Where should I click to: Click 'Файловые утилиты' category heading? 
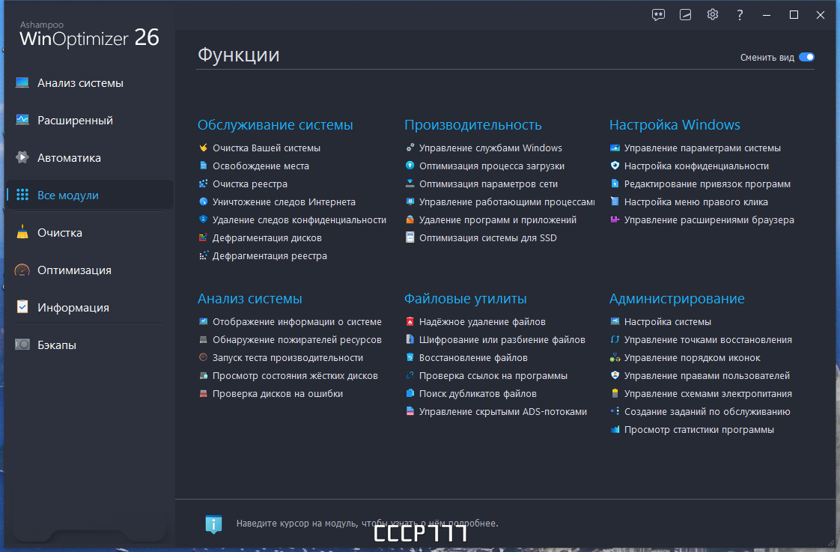(x=466, y=299)
